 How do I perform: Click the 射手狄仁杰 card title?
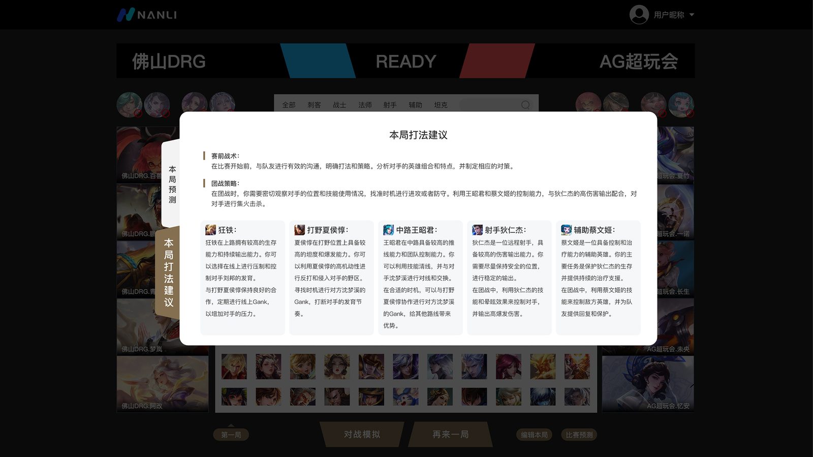point(506,230)
